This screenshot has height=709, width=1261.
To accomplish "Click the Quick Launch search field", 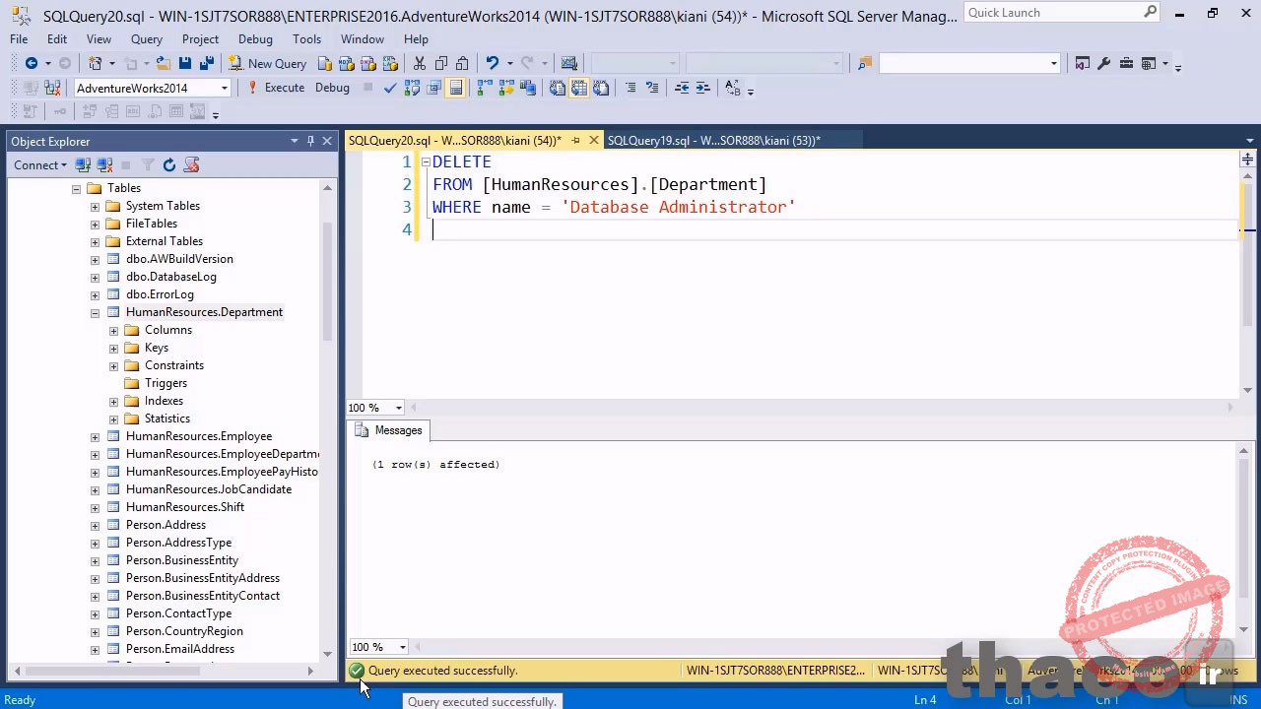I will click(x=1052, y=13).
